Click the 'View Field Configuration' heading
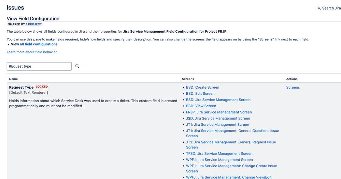This screenshot has height=179, width=341. pyautogui.click(x=33, y=19)
